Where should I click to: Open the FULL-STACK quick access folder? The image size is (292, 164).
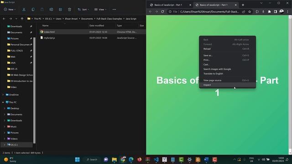(x=17, y=51)
